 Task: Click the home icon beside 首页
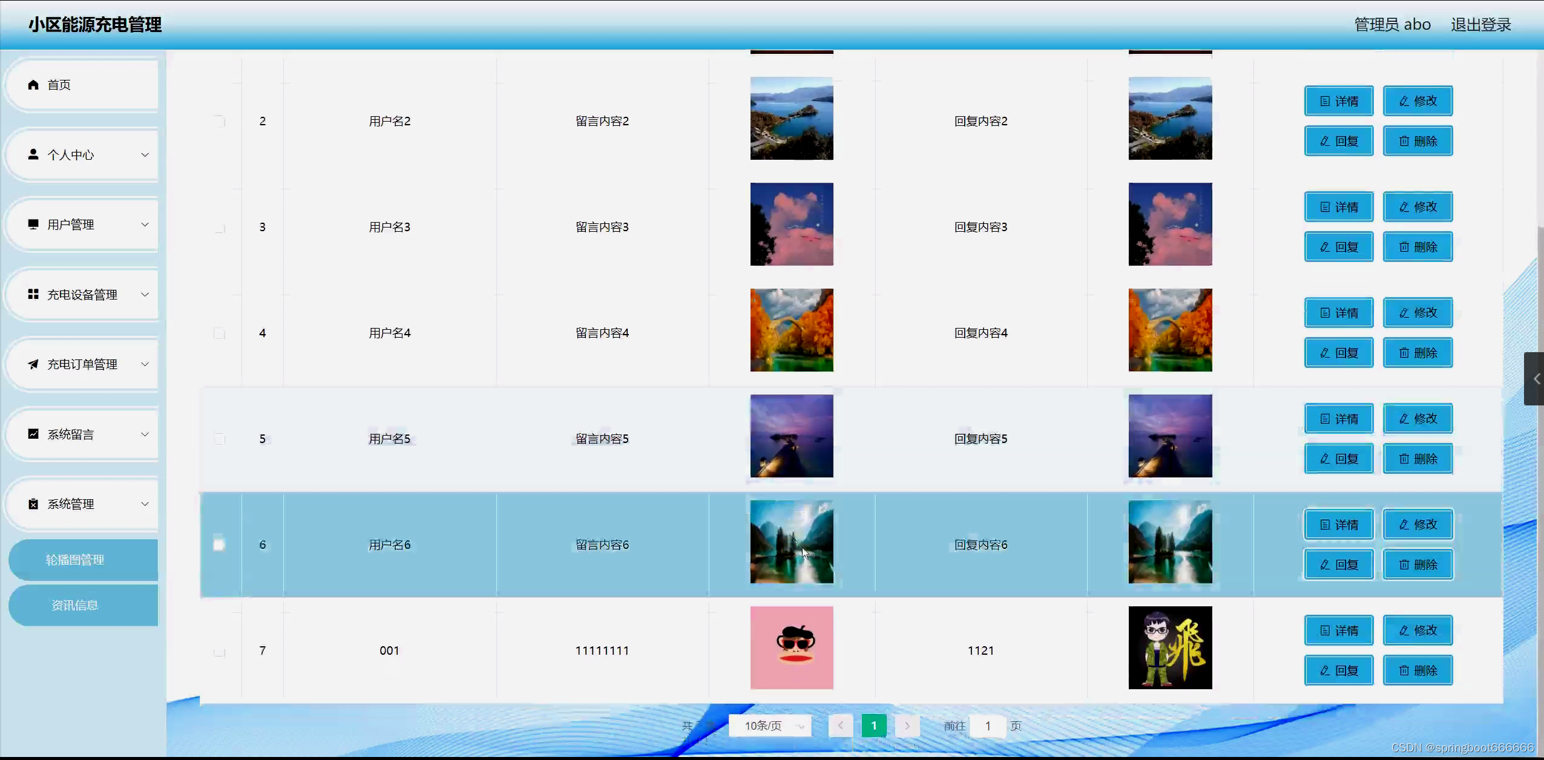point(33,85)
